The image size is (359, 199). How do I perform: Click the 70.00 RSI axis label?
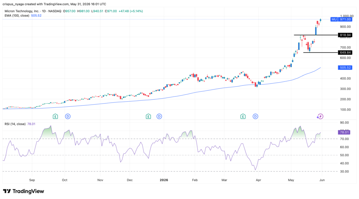click(344, 139)
